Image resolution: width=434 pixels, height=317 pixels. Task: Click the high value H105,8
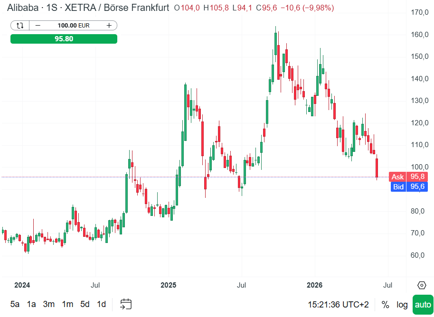pos(216,8)
